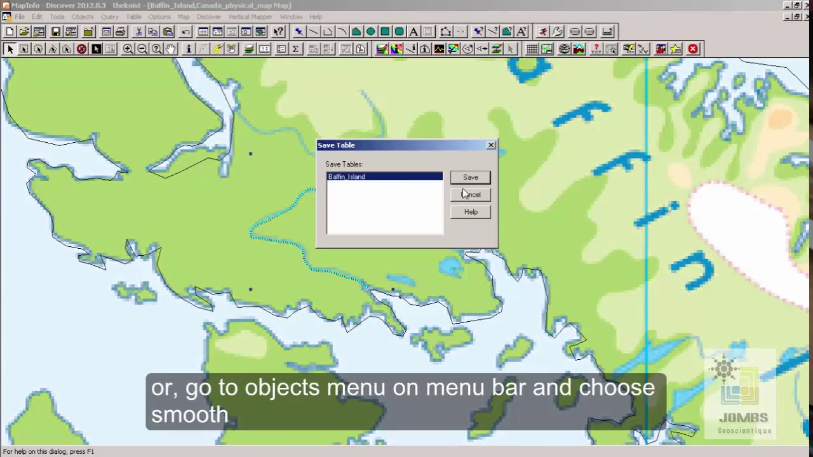Open the Discover menu
Image resolution: width=813 pixels, height=457 pixels.
tap(208, 17)
